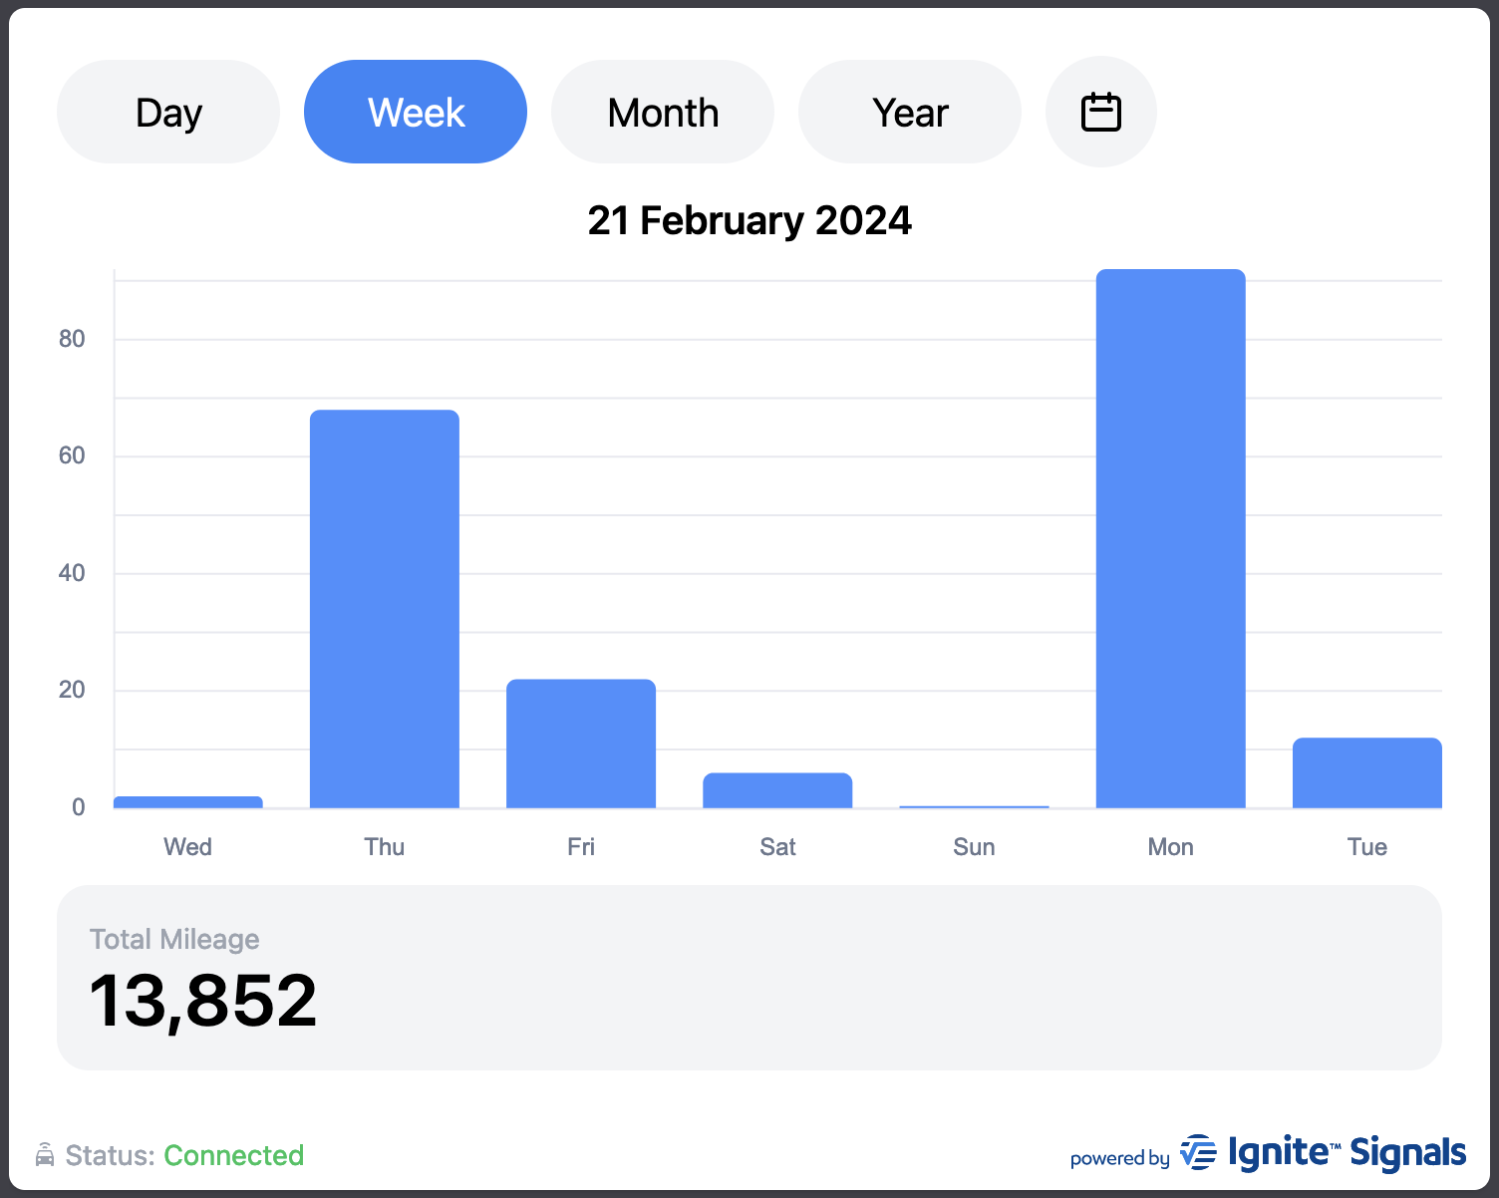Viewport: 1499px width, 1198px height.
Task: Click the 21 February 2024 date heading
Action: (x=749, y=220)
